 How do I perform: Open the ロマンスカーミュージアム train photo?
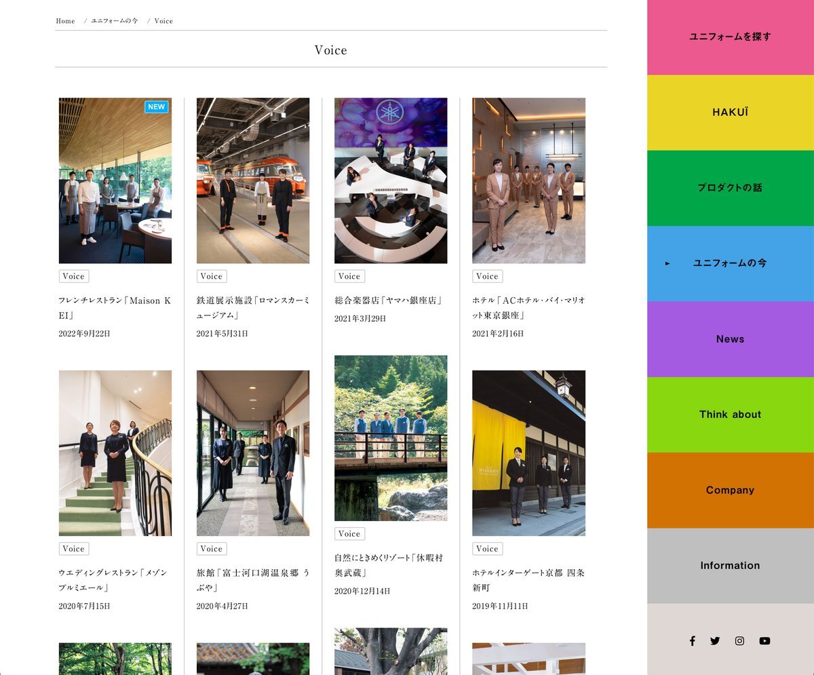pyautogui.click(x=253, y=180)
